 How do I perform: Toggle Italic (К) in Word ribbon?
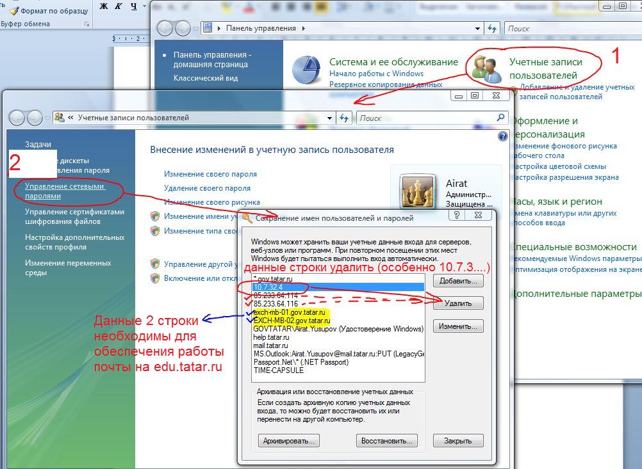[x=119, y=6]
